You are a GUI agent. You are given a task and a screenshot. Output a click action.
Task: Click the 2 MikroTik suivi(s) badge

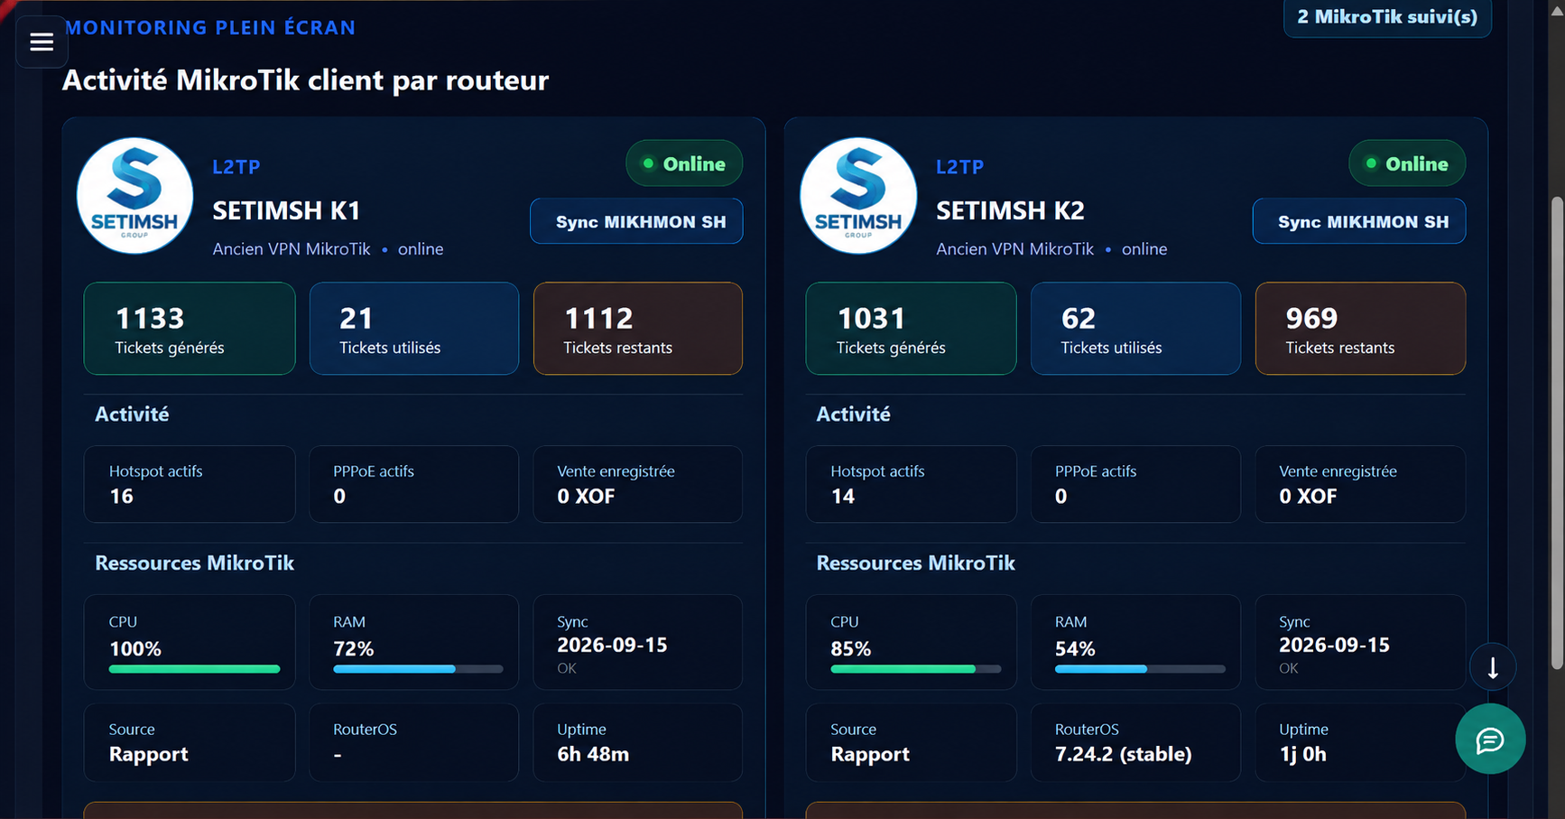[1387, 17]
